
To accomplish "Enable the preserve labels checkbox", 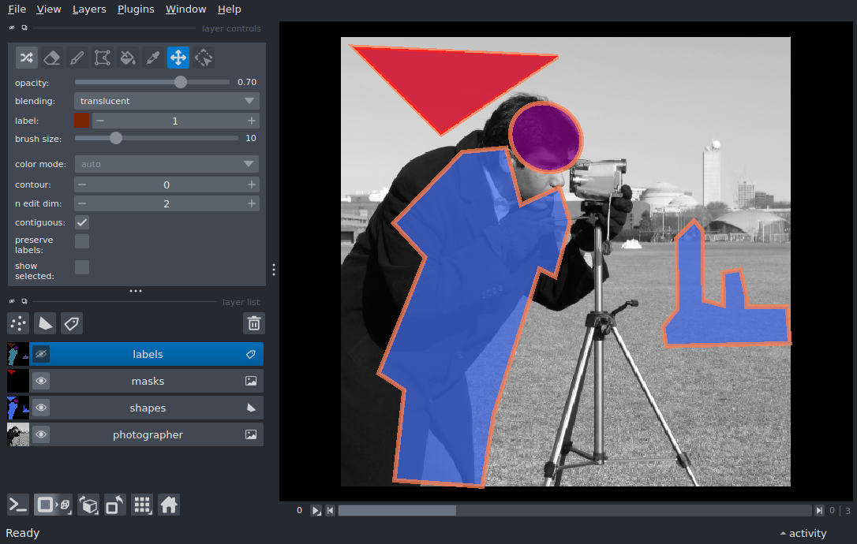I will pos(82,241).
